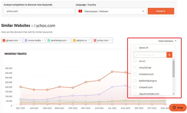Check the vivi.vn domain box
The image size is (187, 113).
point(135,61)
